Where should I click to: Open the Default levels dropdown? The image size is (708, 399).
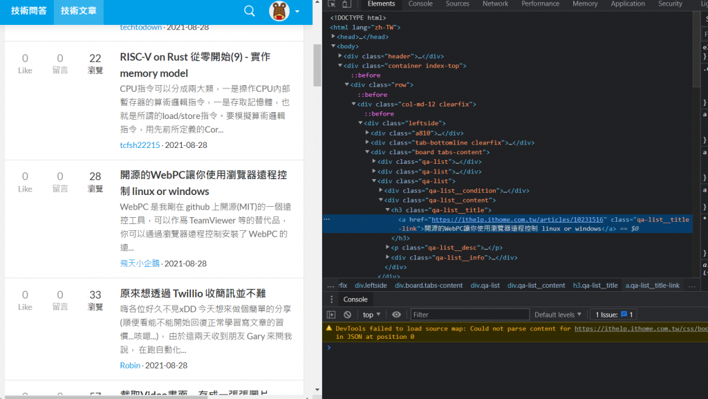coord(558,315)
